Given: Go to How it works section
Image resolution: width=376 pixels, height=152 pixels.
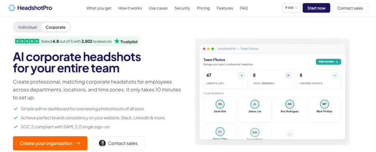Looking at the screenshot, I should (x=130, y=8).
